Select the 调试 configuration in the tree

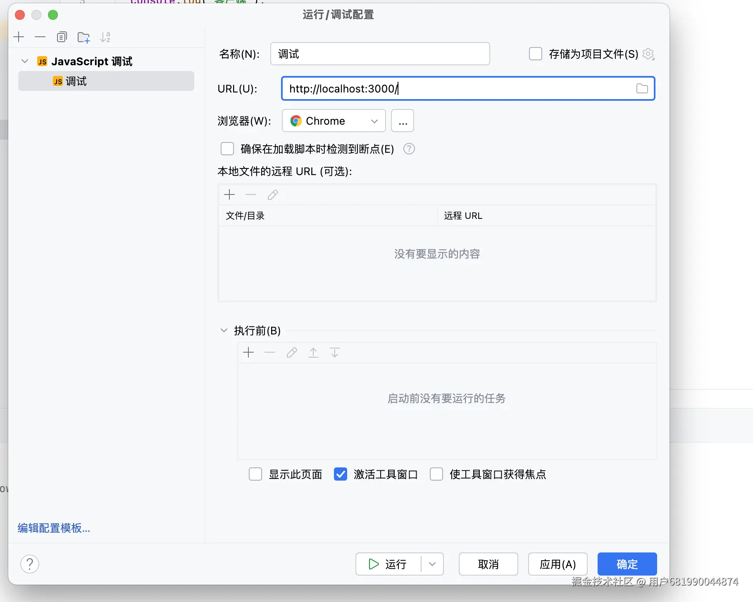coord(106,81)
